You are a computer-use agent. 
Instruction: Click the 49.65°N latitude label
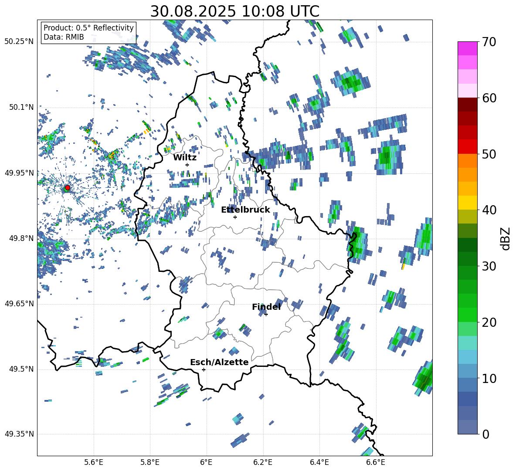19,304
